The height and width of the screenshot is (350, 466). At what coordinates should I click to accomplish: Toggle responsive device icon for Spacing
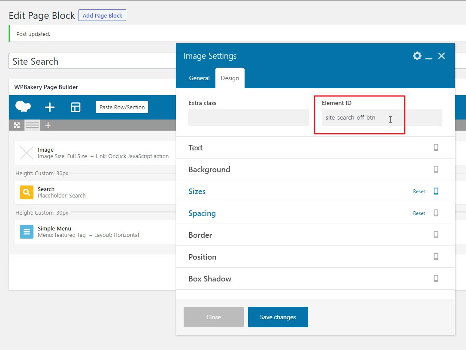click(436, 213)
